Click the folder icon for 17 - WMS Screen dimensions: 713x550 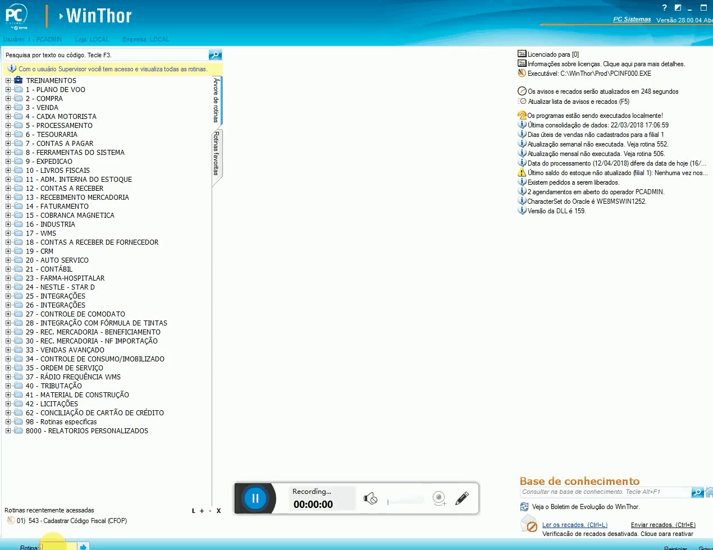[19, 233]
